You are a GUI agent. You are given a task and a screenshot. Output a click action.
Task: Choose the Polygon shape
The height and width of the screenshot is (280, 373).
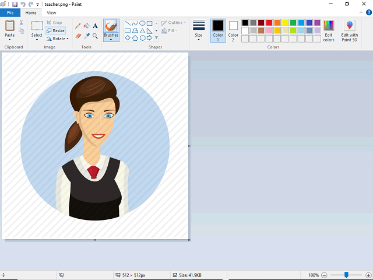click(135, 31)
